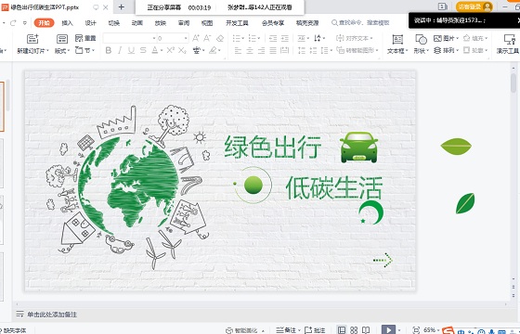Switch to Reading view icon
The width and height of the screenshot is (520, 334).
click(x=366, y=330)
